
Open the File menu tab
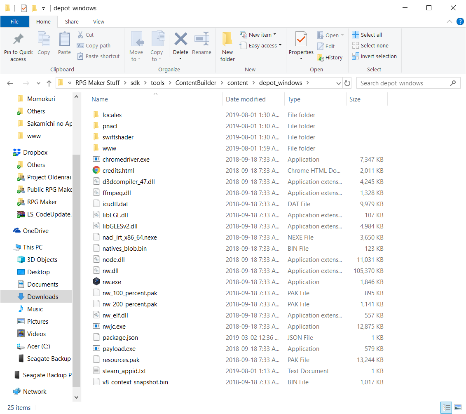[x=14, y=21]
